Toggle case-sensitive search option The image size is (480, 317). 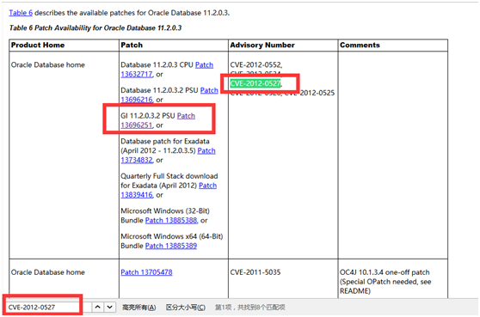point(186,308)
